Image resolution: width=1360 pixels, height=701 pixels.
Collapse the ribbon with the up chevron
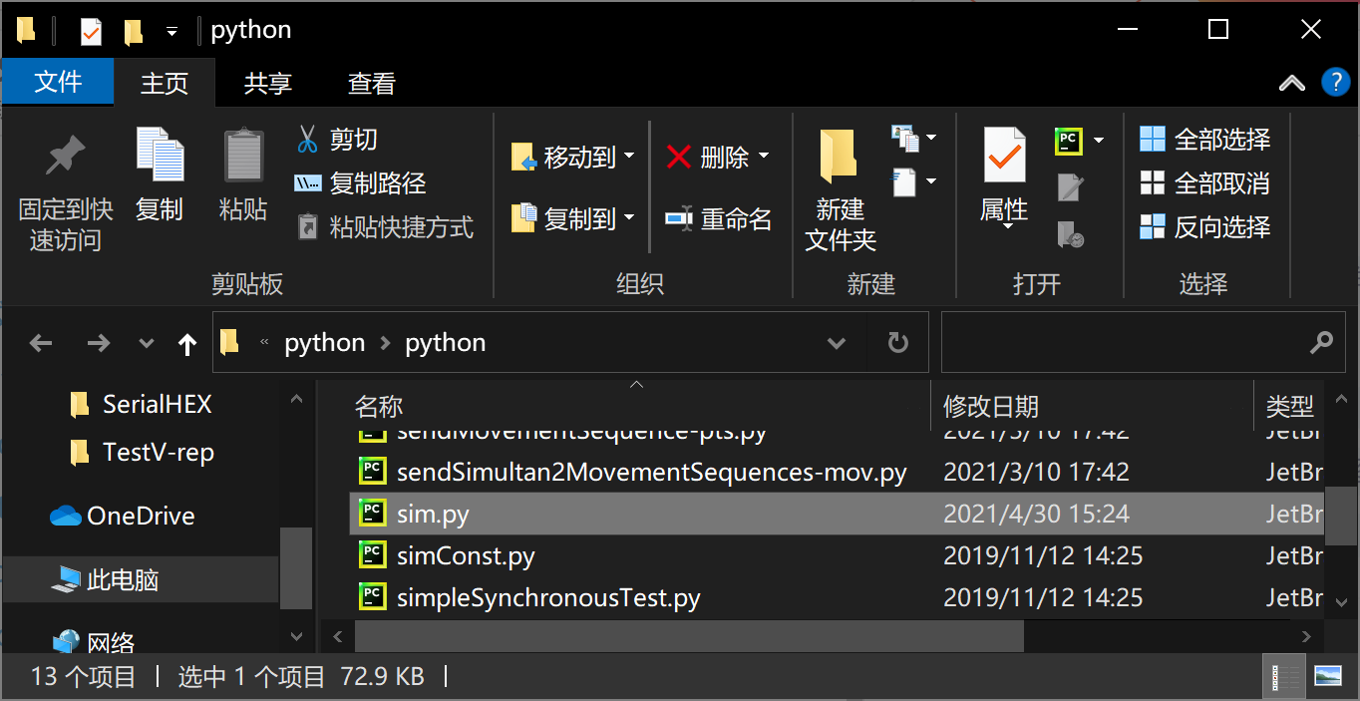point(1291,83)
